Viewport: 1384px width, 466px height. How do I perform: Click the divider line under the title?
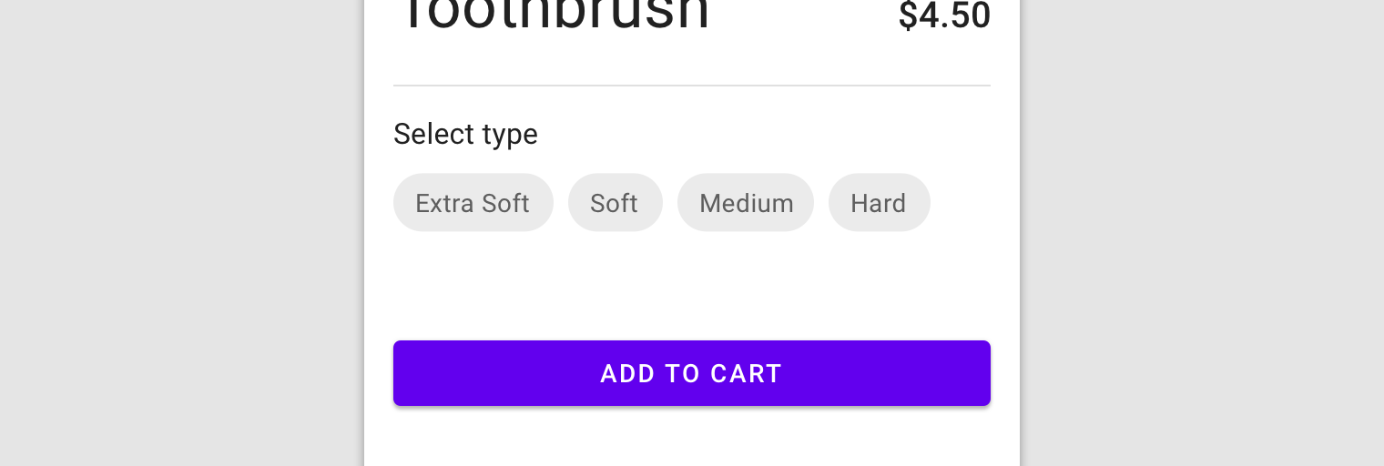click(x=692, y=86)
